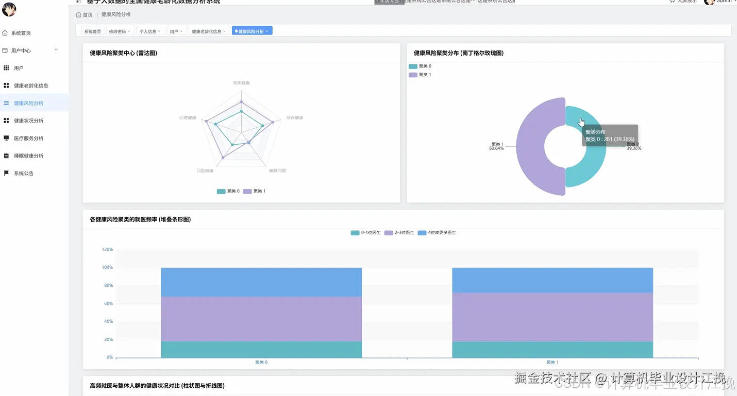
Task: Click the clipboard icon beside 睡眠健康分析
Action: 6,156
